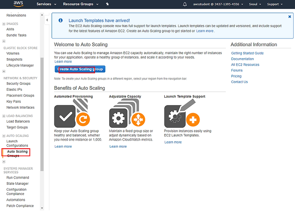Open the AWS home logo
The width and height of the screenshot is (295, 211).
coord(18,4)
